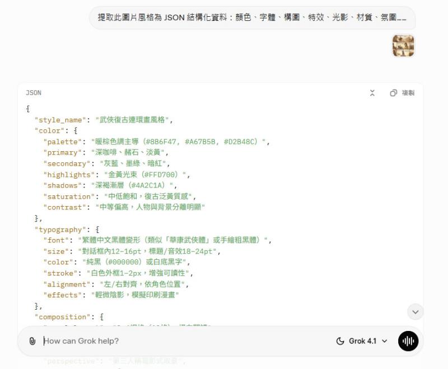Click the #FFD700 highlight color value

[158, 174]
